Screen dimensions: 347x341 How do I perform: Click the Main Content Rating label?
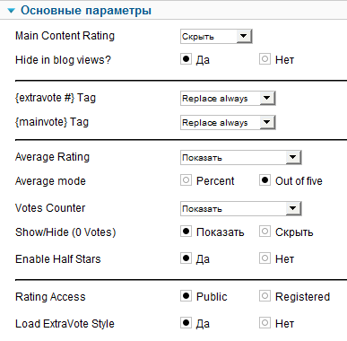(65, 36)
